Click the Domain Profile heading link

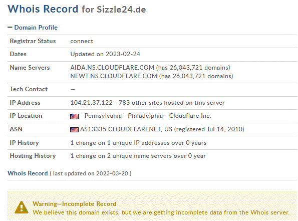(x=36, y=28)
